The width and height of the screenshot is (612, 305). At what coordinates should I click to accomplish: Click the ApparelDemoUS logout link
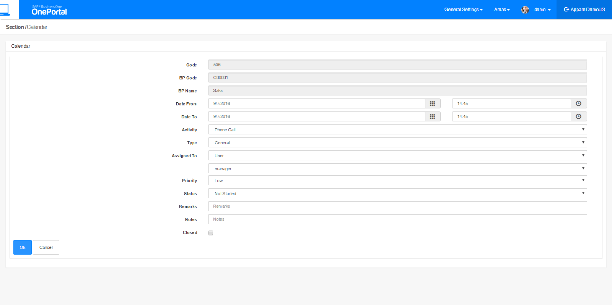(584, 10)
